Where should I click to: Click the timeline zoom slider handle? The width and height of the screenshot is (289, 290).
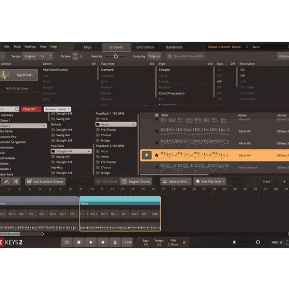tap(42, 234)
